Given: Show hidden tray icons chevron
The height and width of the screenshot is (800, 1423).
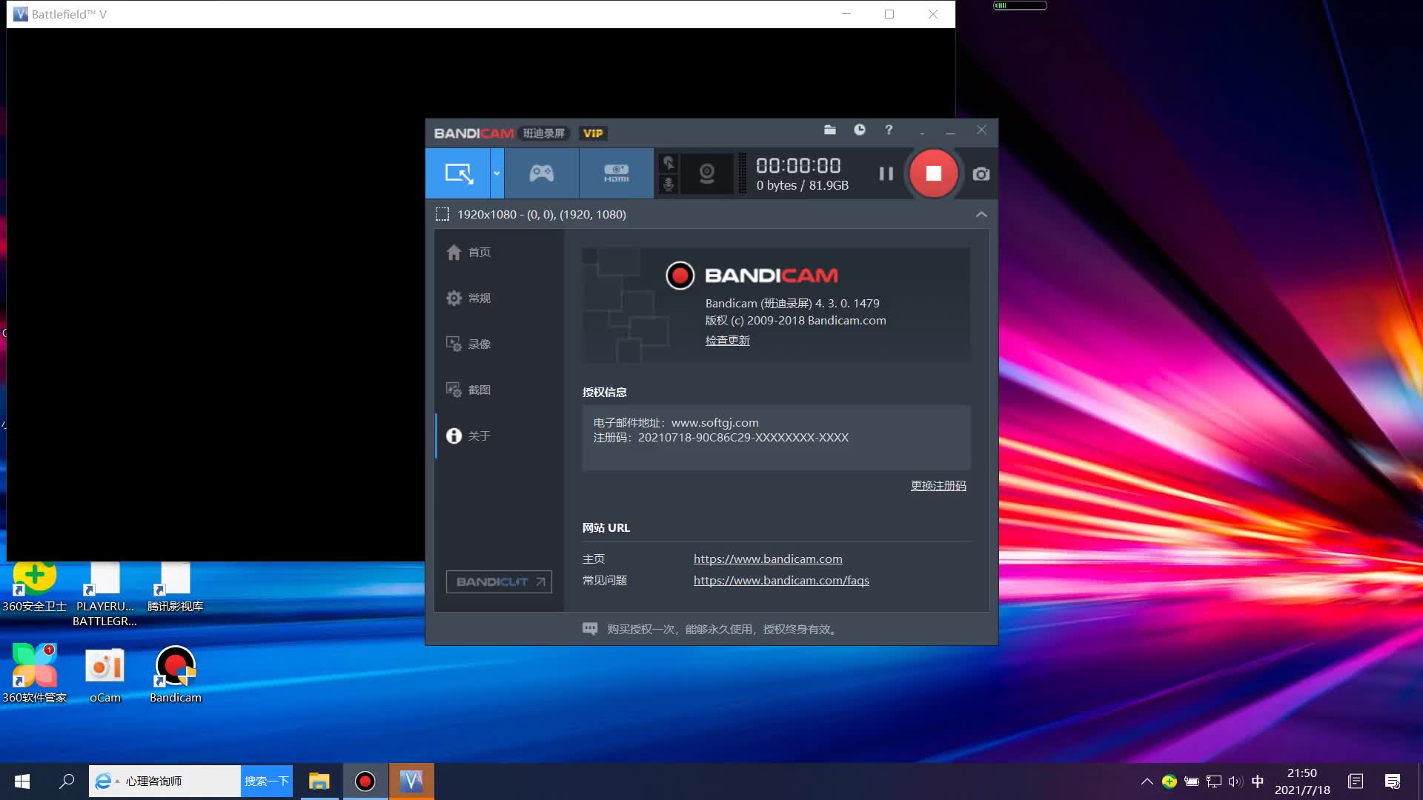Looking at the screenshot, I should 1147,781.
